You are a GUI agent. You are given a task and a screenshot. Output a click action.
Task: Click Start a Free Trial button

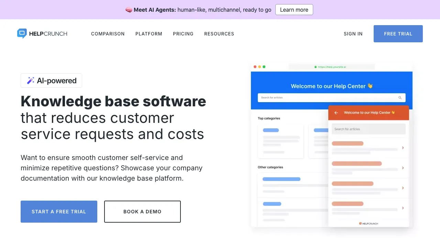(x=59, y=212)
